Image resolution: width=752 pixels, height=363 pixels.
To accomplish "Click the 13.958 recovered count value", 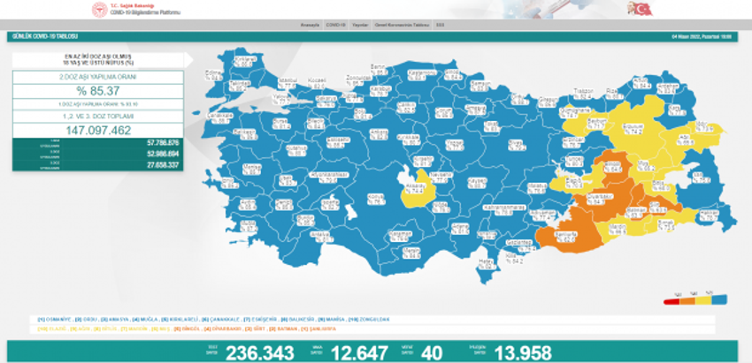I will pyautogui.click(x=523, y=353).
